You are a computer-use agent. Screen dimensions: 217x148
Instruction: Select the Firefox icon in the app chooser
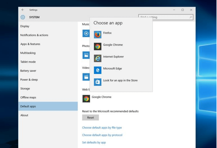click(98, 35)
